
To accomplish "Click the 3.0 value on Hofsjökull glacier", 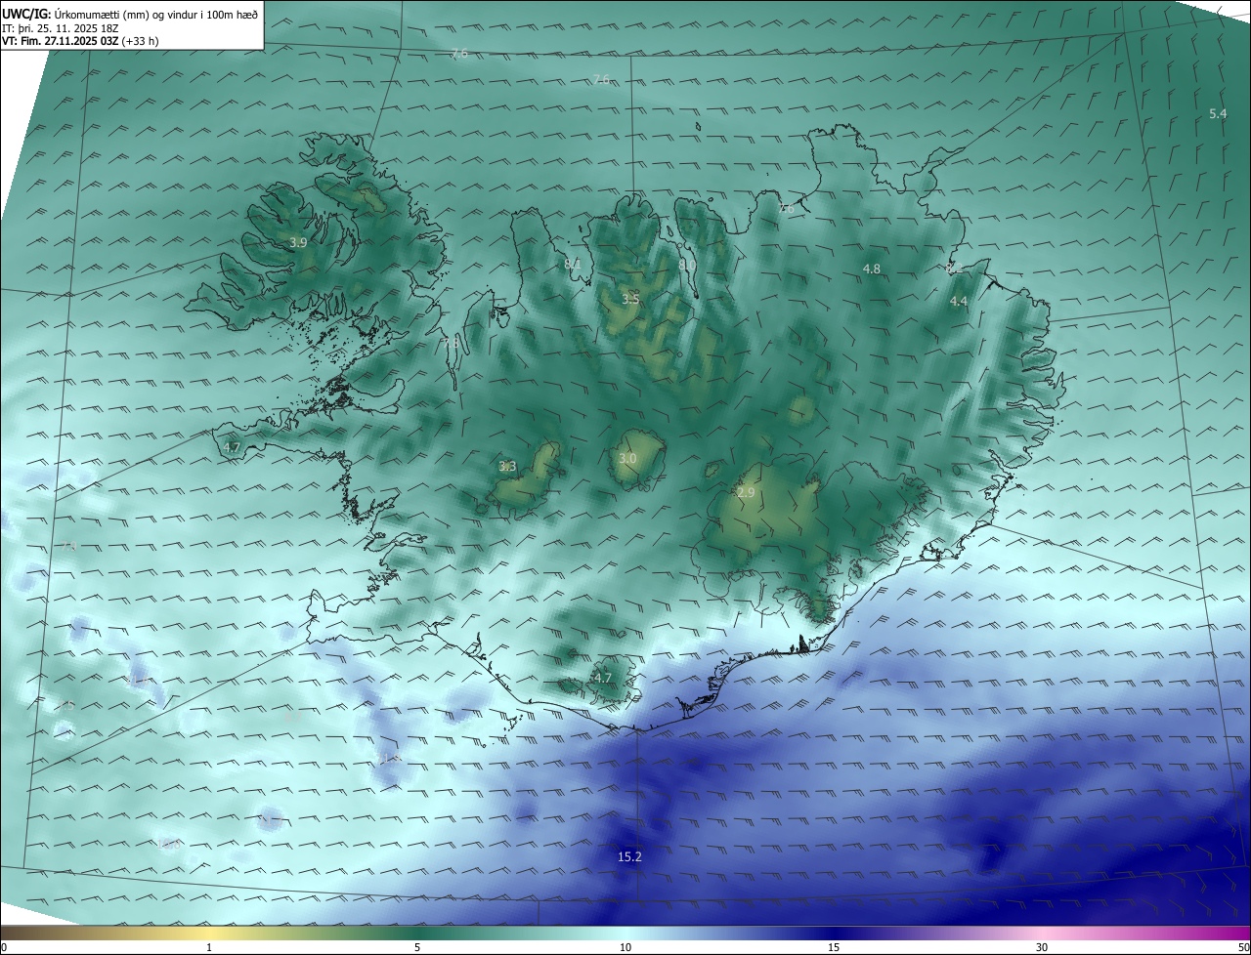I will tap(627, 458).
